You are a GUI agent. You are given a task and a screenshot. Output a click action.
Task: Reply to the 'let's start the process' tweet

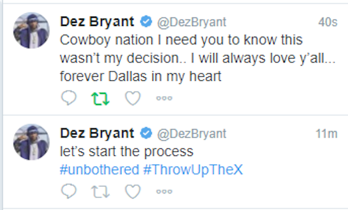[69, 191]
